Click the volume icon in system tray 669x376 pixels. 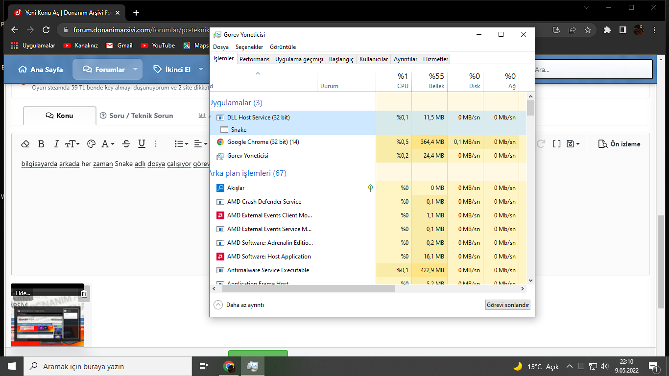click(604, 366)
